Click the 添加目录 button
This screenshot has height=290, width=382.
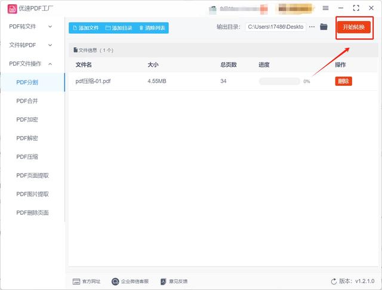tap(119, 28)
